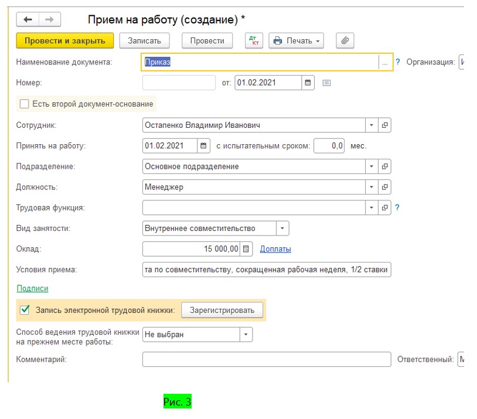
Task: Uncheck 'Запись электронной трудовой книжки' checkbox
Action: [x=25, y=310]
